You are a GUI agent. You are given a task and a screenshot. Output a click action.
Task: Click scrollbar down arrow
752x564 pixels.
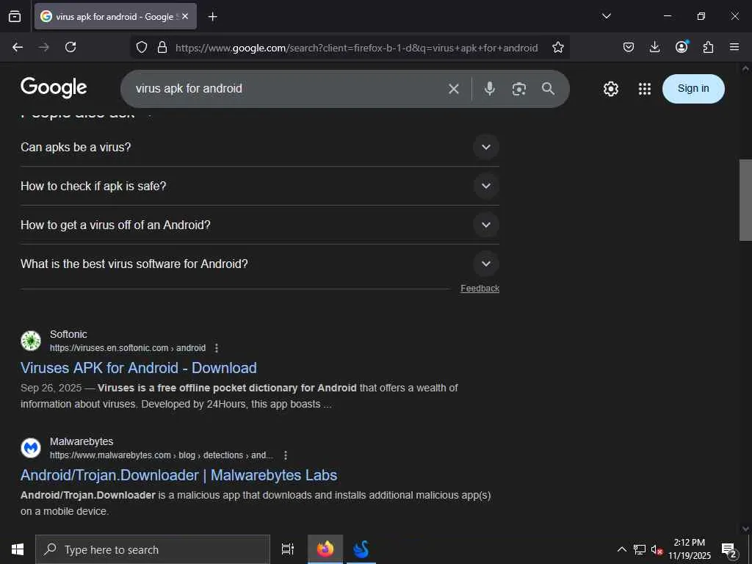(x=745, y=529)
